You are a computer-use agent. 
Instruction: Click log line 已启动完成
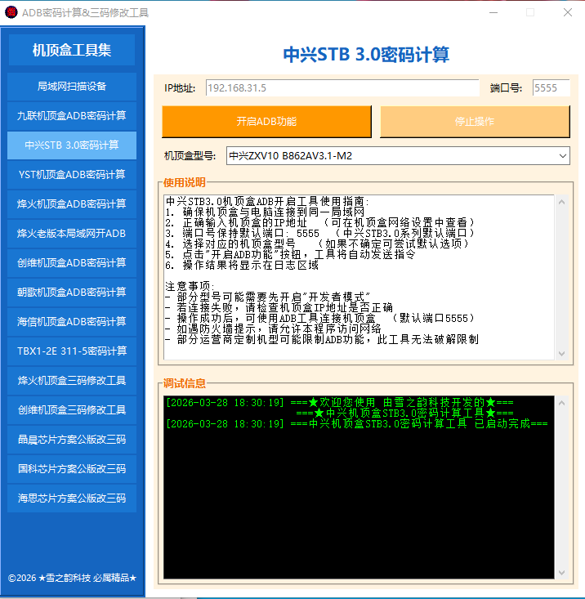357,423
